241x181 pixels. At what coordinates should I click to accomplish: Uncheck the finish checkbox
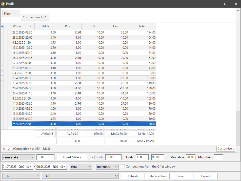(x=93, y=157)
